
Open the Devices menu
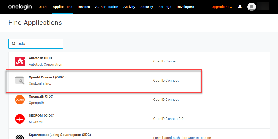click(x=84, y=7)
